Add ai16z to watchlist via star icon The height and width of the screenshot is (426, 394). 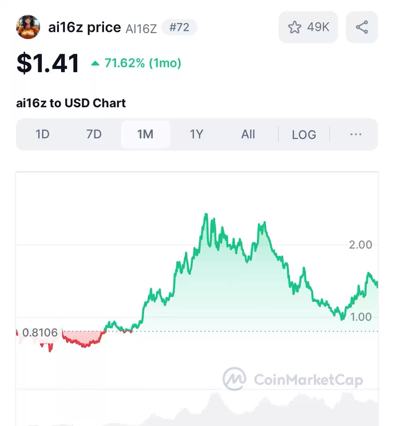coord(295,27)
